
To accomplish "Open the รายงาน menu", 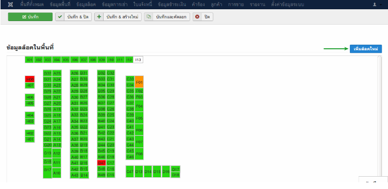I will [257, 5].
